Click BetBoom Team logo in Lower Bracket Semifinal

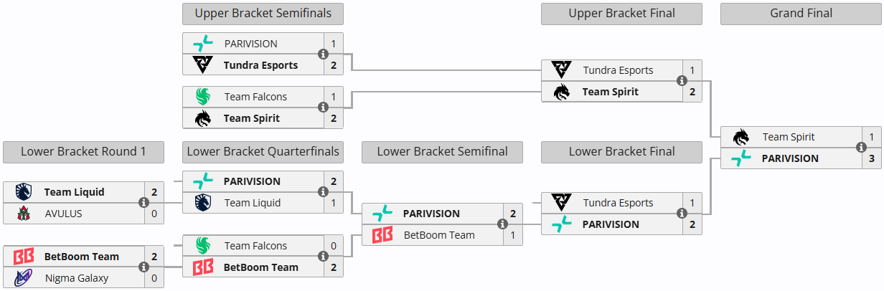(x=382, y=235)
